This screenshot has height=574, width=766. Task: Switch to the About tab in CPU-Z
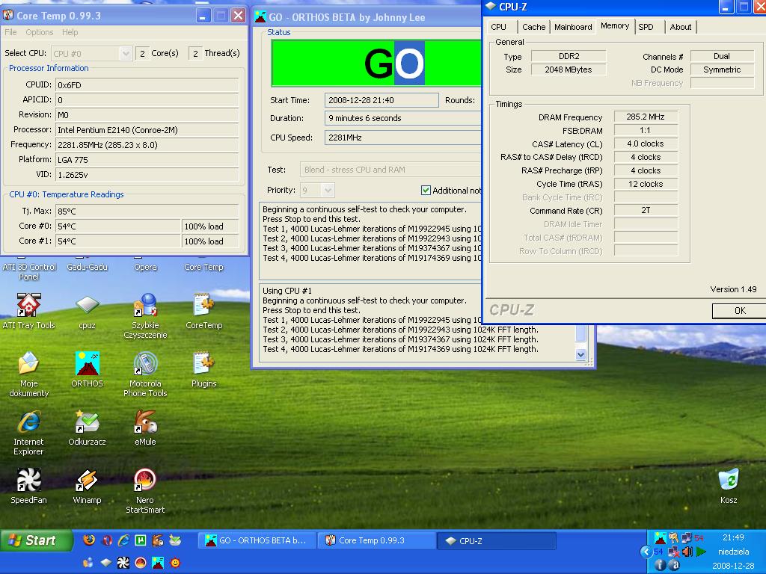coord(681,27)
